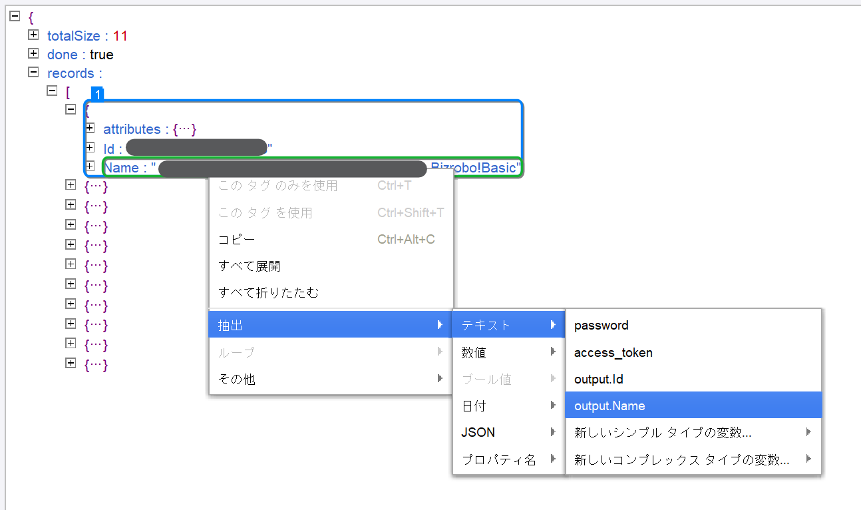
Task: Expand the attributes node
Action: pos(90,128)
